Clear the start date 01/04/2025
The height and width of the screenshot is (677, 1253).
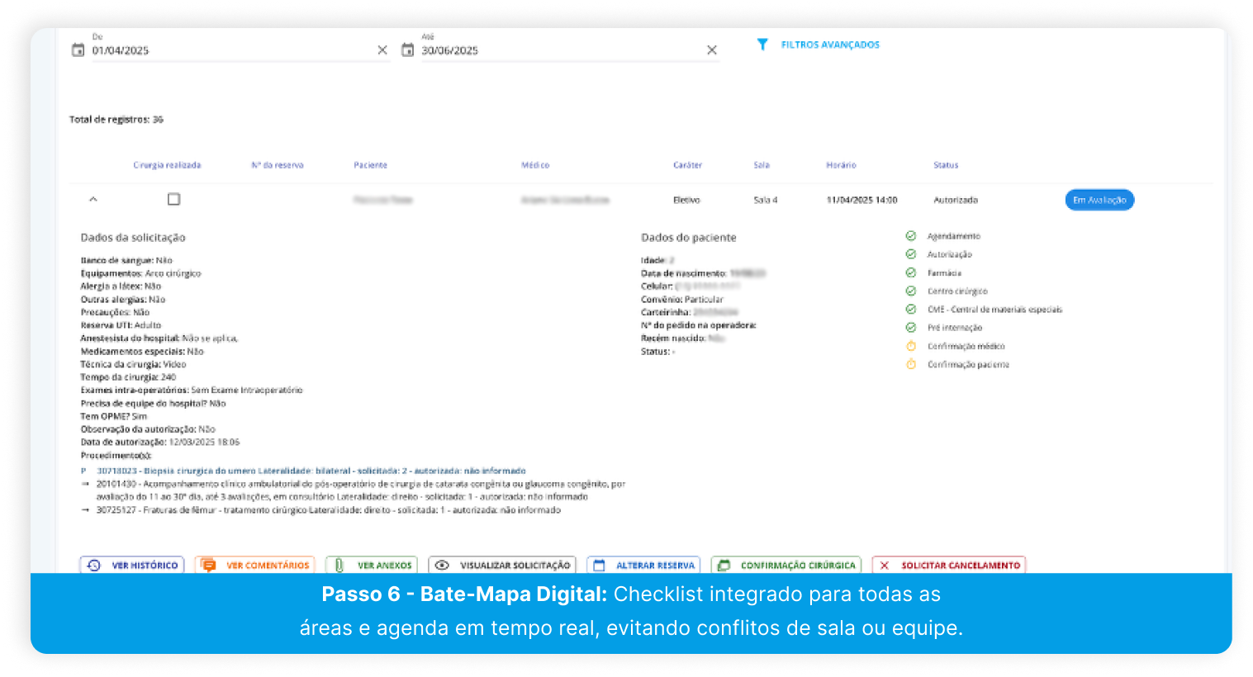(382, 50)
